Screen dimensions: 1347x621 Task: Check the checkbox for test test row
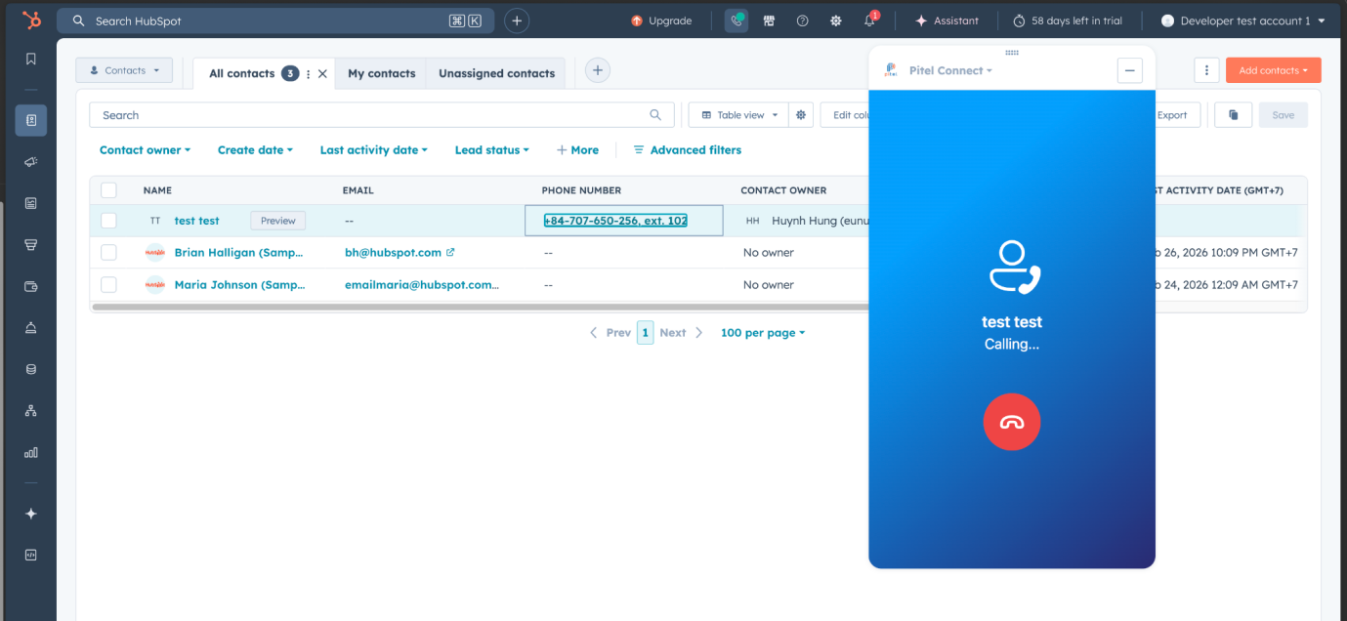tap(108, 221)
